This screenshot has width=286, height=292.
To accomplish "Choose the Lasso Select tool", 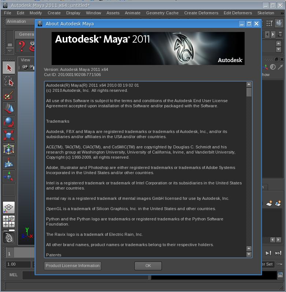I will pos(9,82).
